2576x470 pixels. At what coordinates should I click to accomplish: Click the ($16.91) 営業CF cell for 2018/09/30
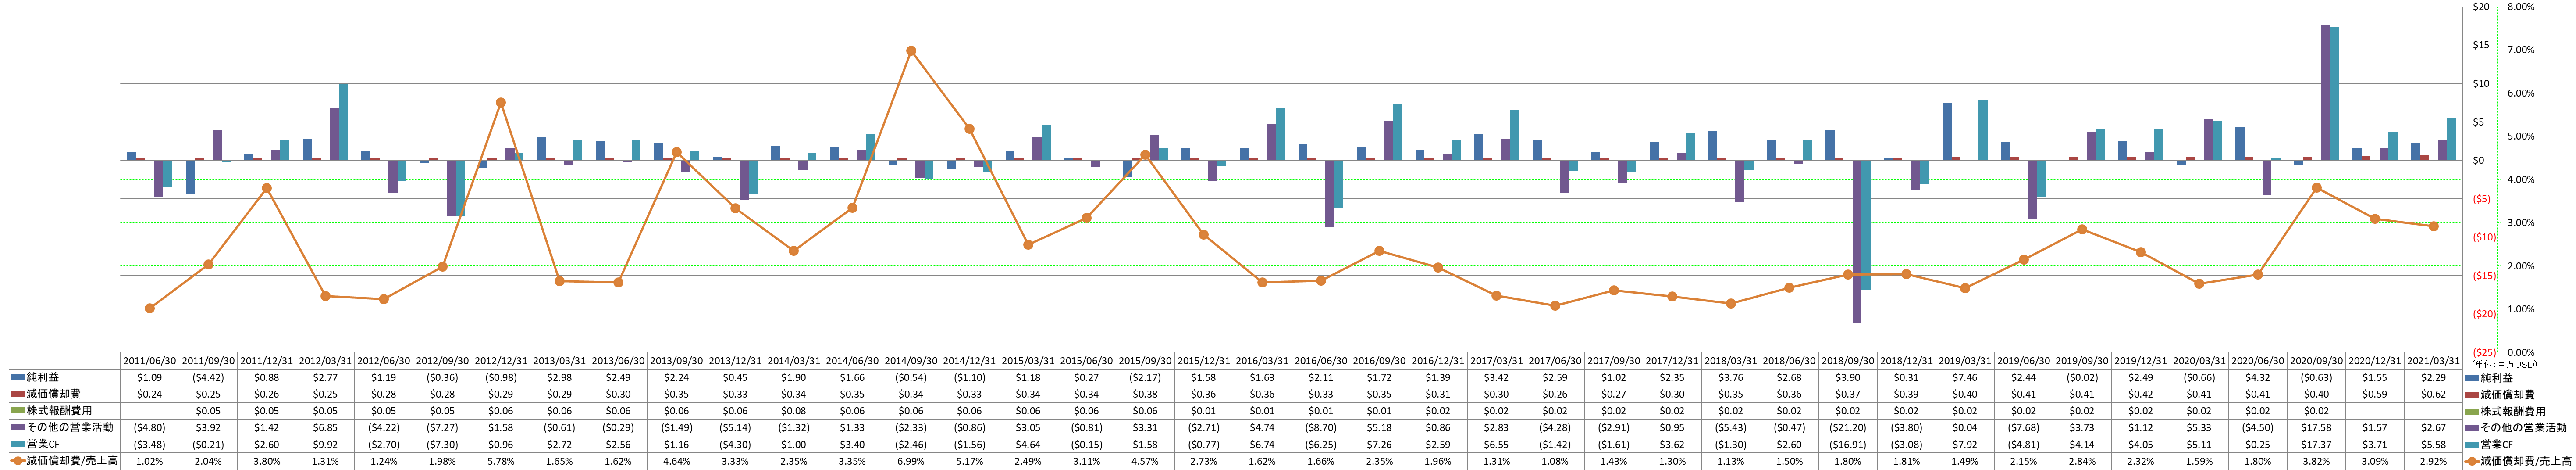click(x=1848, y=444)
